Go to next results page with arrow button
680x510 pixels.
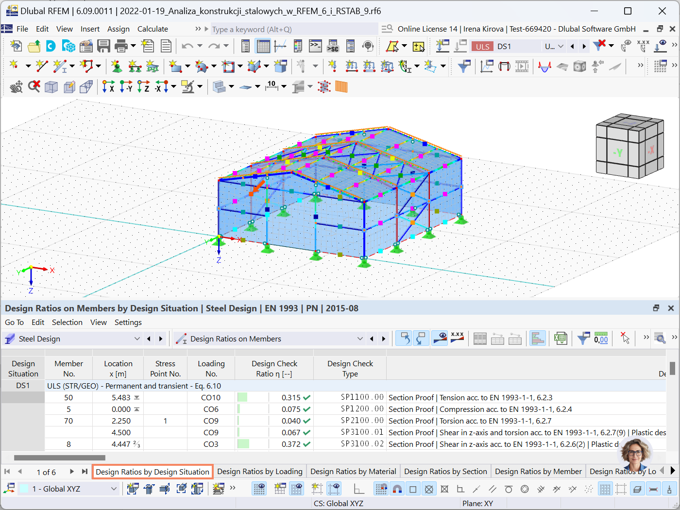point(71,471)
